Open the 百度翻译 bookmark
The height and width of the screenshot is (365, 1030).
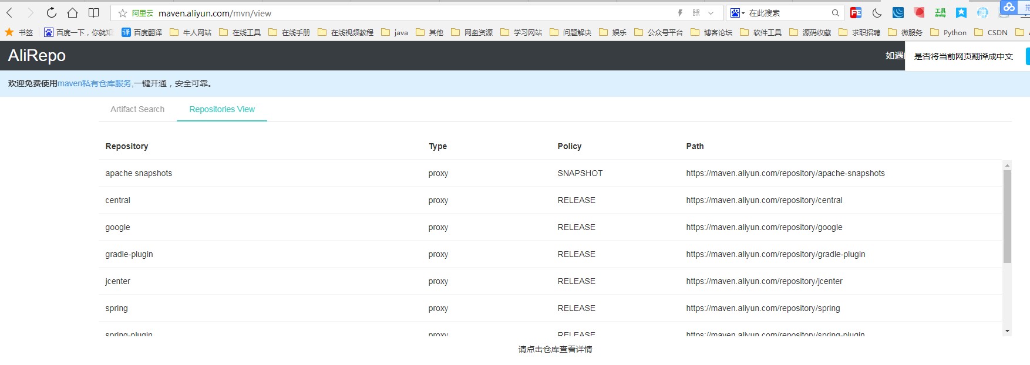(142, 32)
